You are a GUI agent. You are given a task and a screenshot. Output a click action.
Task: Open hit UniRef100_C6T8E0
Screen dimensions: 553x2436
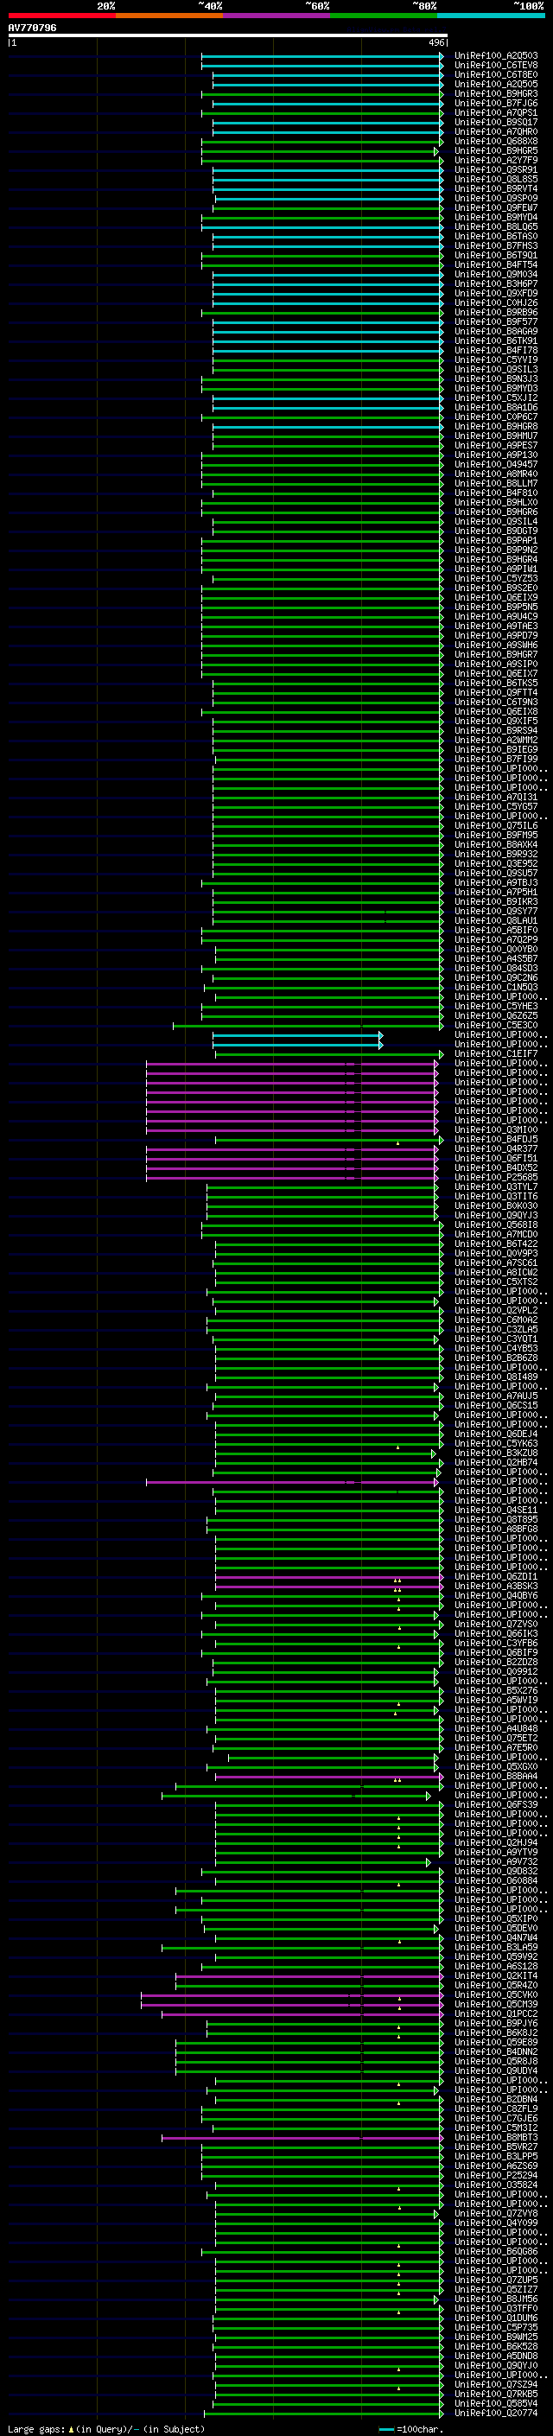pos(496,74)
